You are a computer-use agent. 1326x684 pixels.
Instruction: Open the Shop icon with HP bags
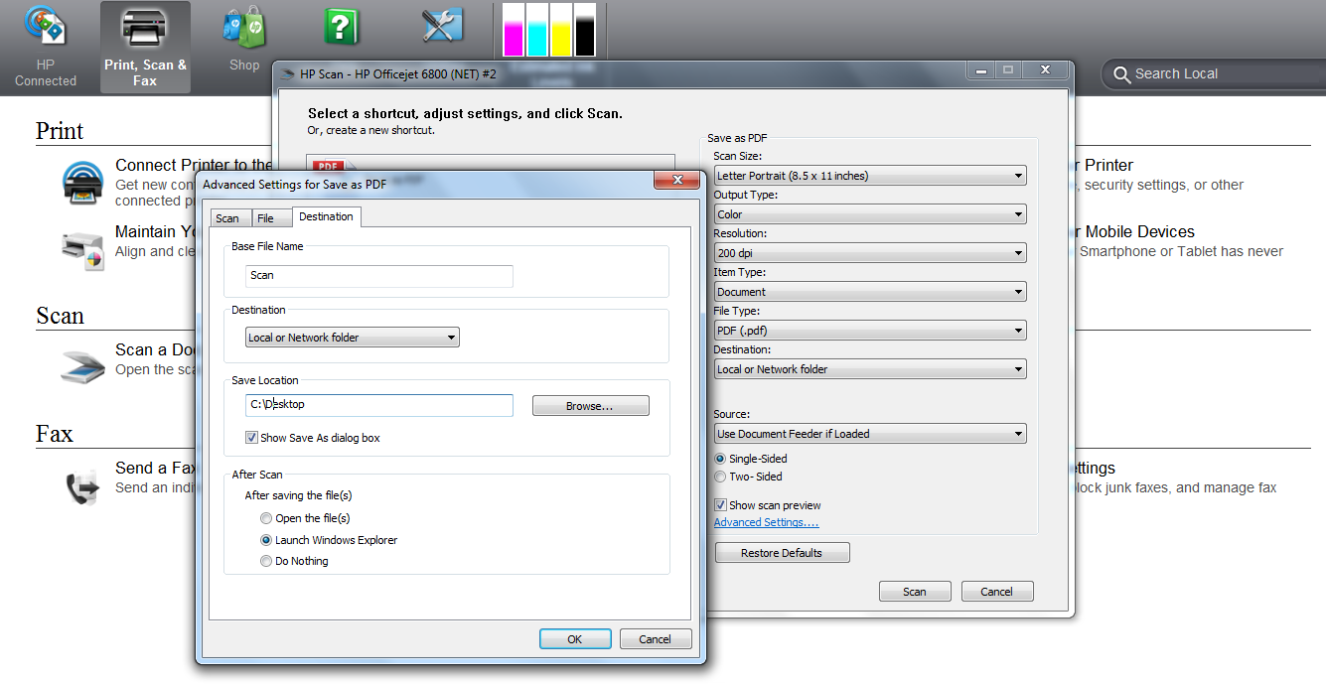243,28
